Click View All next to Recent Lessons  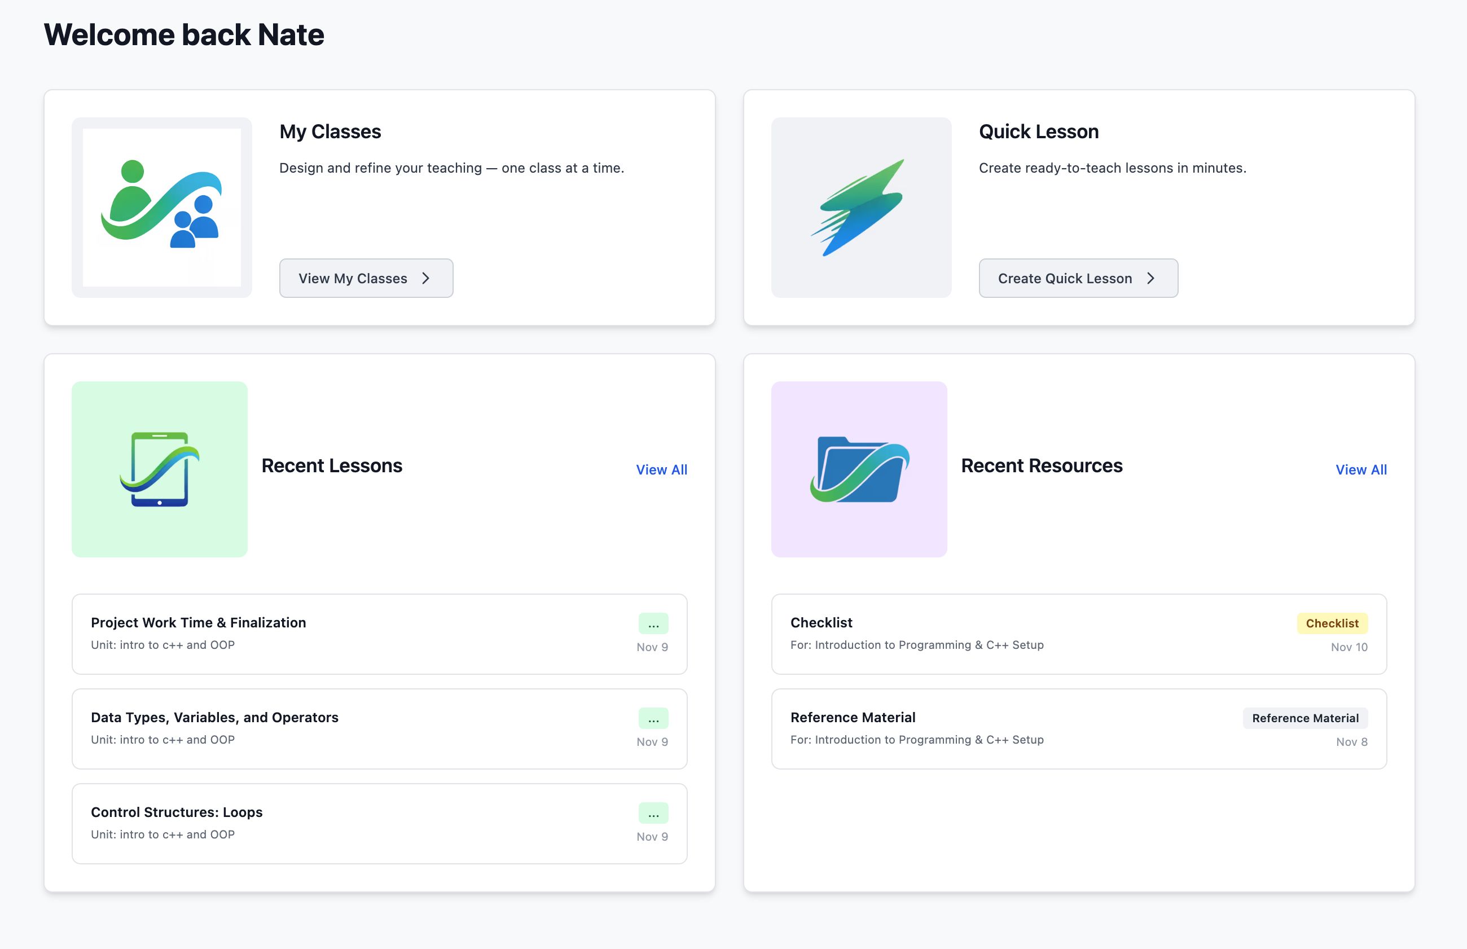pyautogui.click(x=662, y=469)
